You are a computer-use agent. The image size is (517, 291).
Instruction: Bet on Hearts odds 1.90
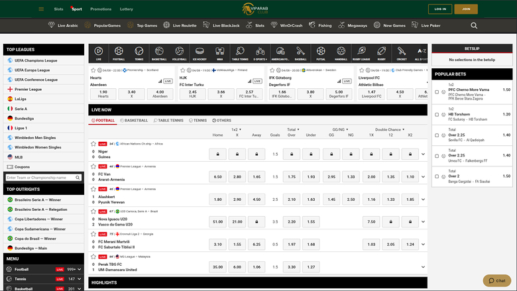(x=103, y=94)
